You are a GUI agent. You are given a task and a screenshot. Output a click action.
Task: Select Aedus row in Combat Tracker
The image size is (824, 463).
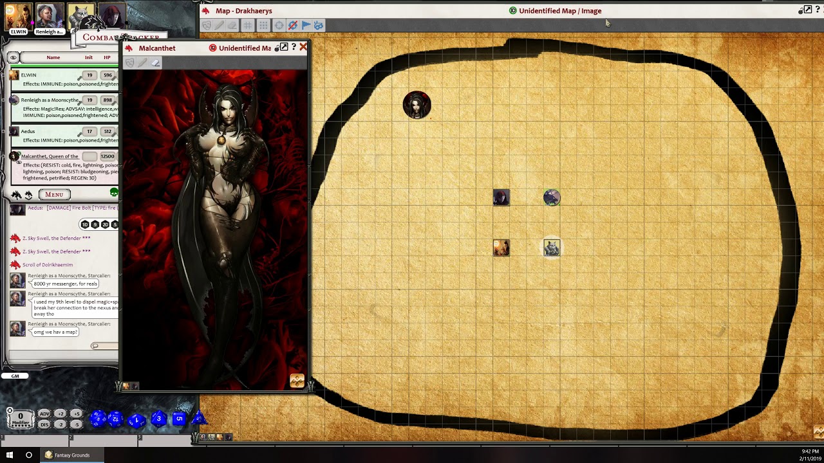[x=64, y=136]
